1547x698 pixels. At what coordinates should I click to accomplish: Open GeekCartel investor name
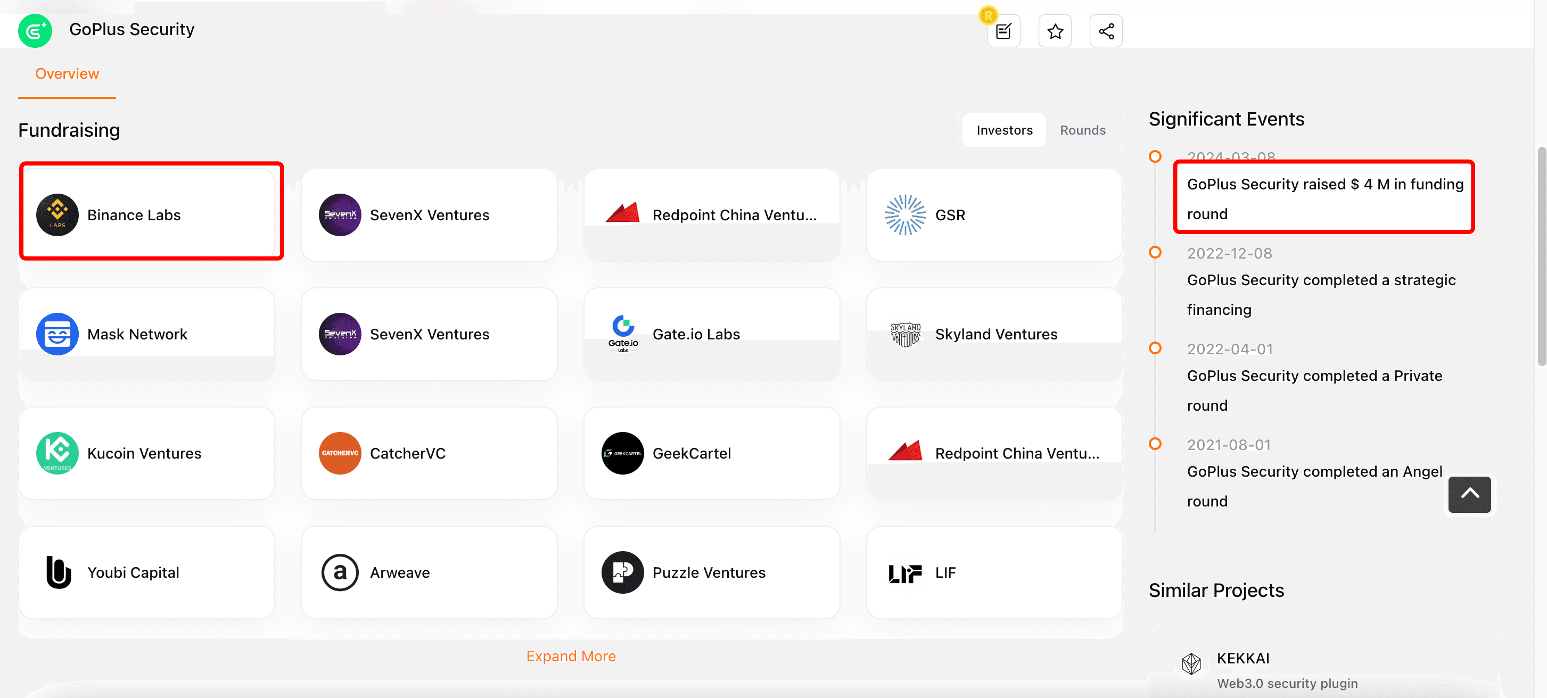691,453
